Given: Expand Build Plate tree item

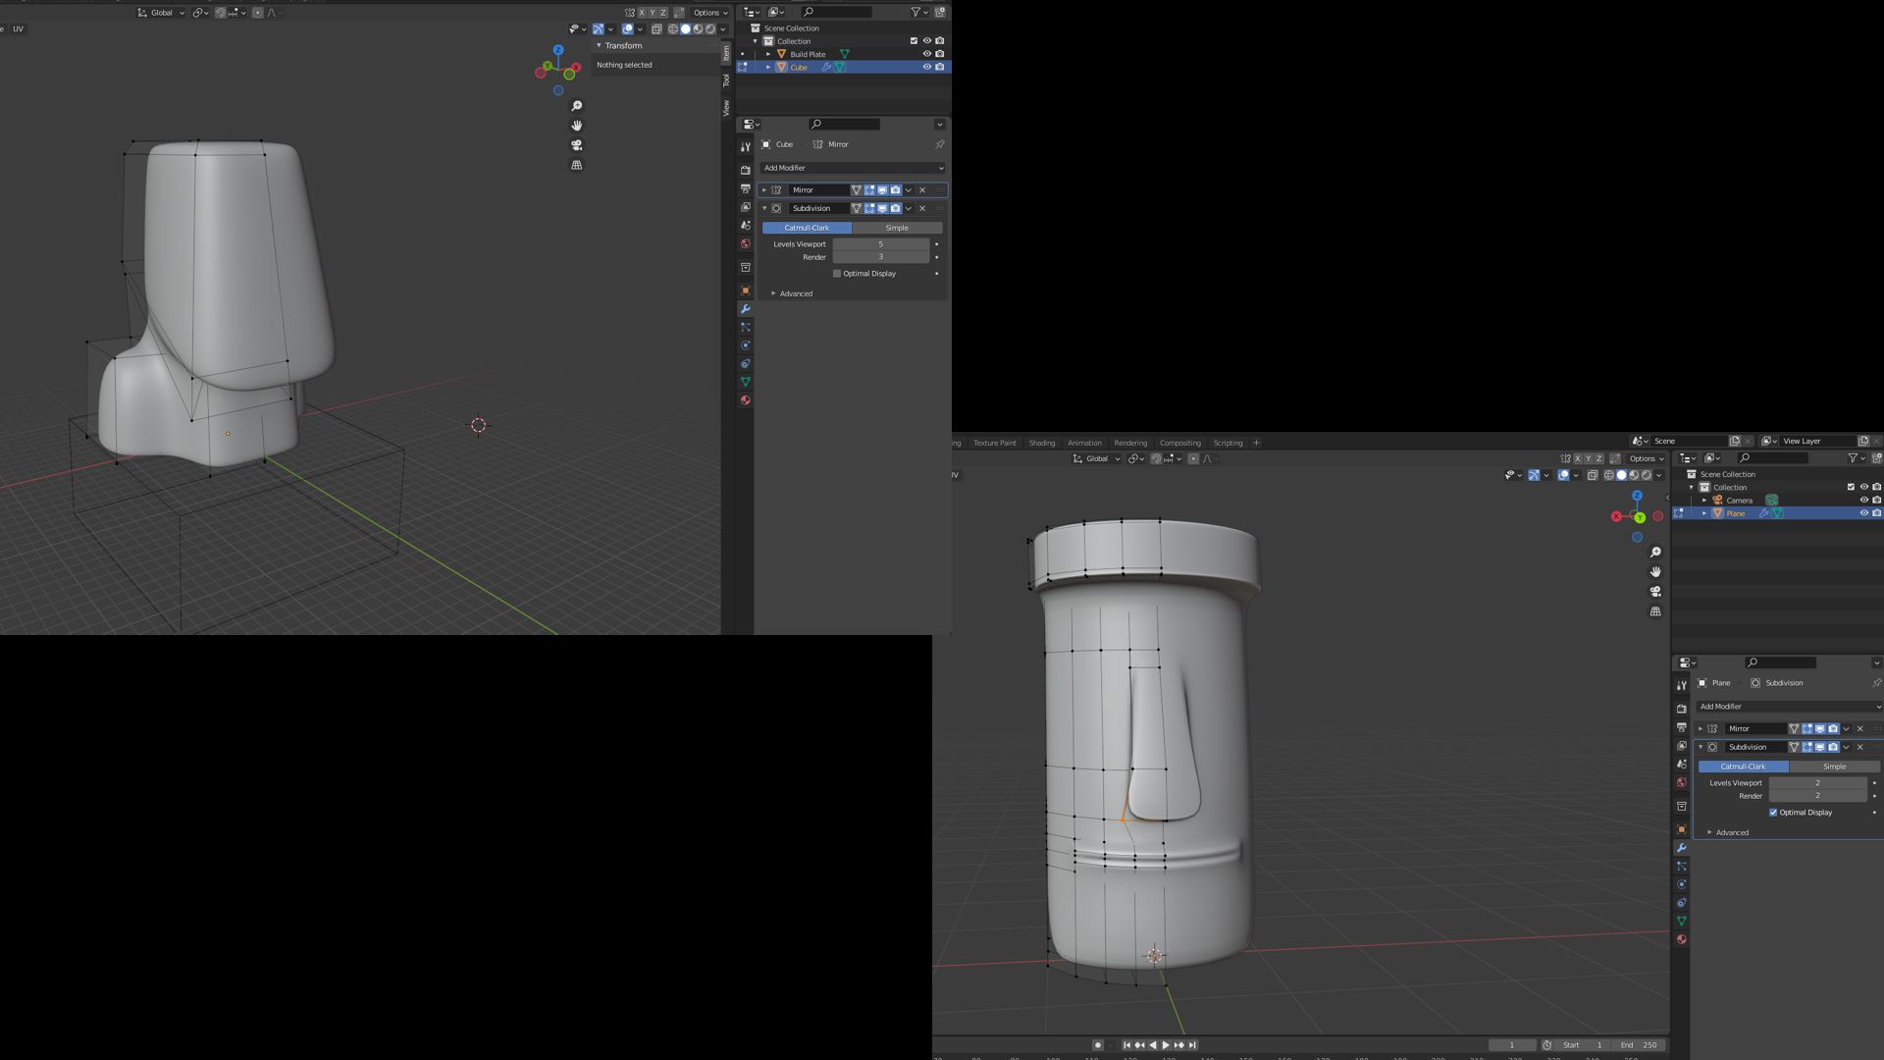Looking at the screenshot, I should pos(768,54).
